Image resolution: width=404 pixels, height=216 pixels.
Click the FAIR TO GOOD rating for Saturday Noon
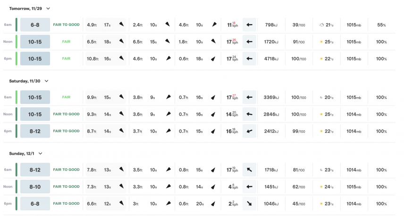[x=66, y=114]
